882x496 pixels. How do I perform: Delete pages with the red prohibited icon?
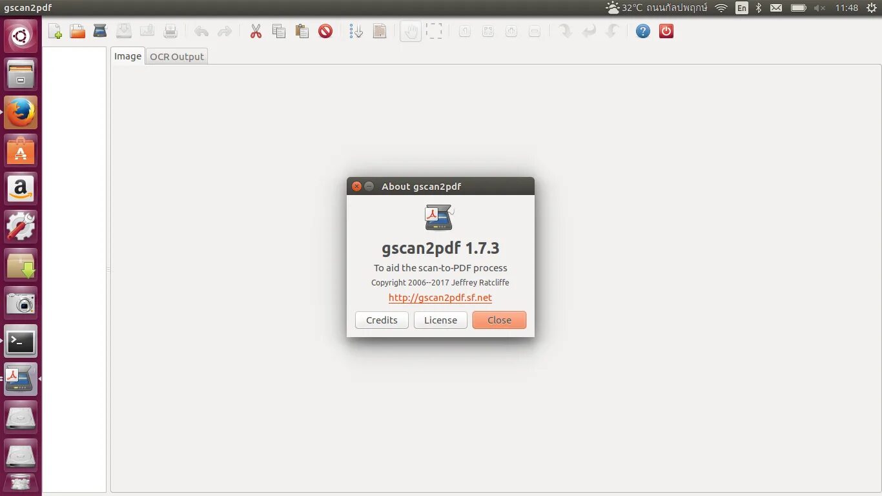point(325,31)
